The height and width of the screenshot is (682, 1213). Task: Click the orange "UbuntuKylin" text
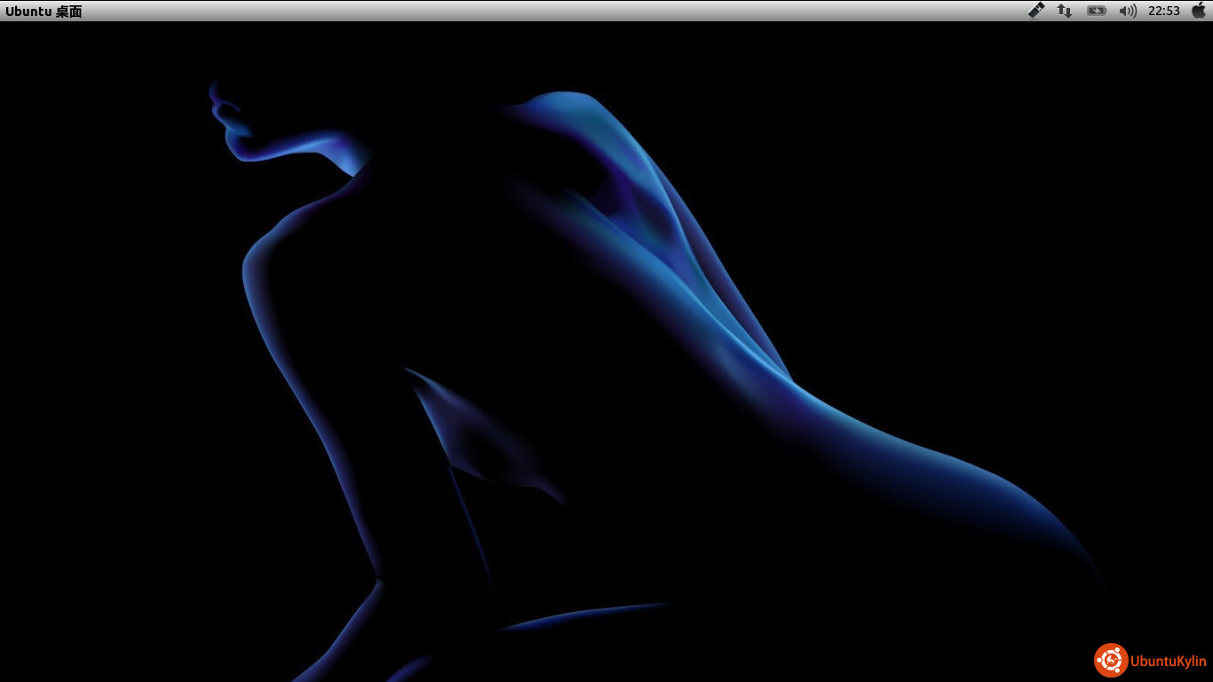pyautogui.click(x=1169, y=662)
